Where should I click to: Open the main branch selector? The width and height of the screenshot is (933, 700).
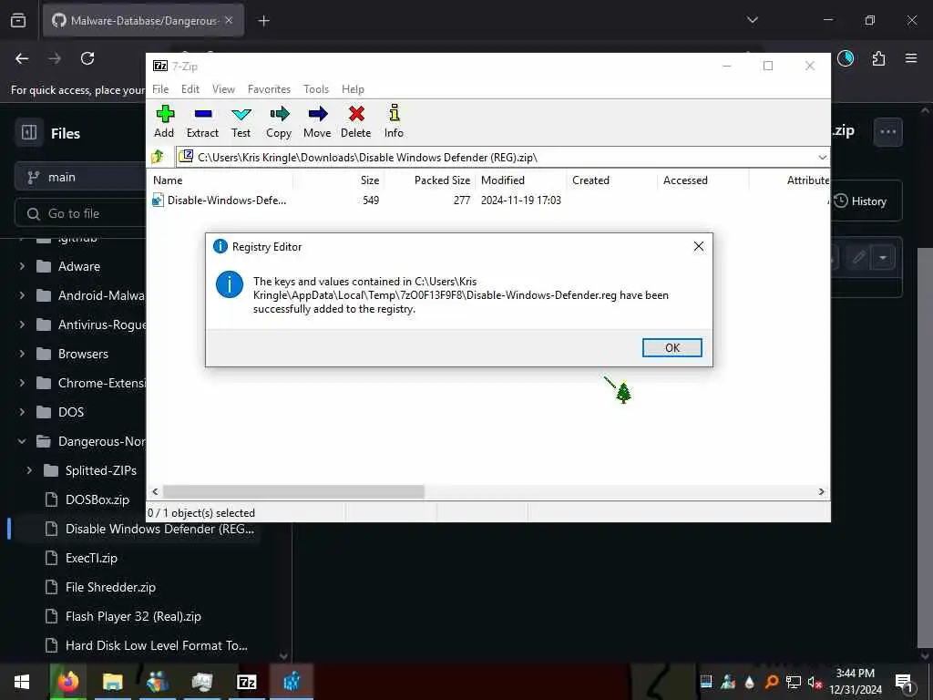tap(80, 177)
